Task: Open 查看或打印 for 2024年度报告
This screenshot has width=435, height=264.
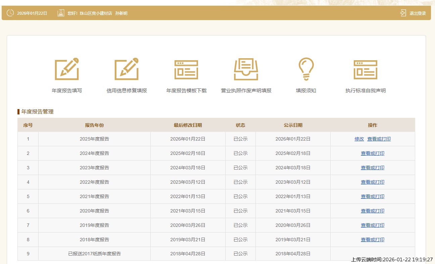Action: click(373, 153)
